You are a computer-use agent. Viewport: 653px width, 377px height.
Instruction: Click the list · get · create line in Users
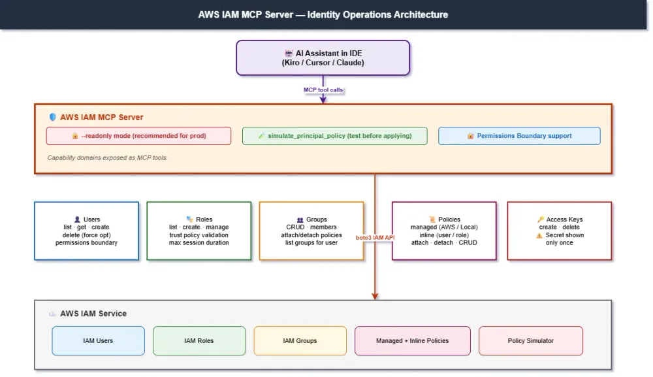point(86,227)
